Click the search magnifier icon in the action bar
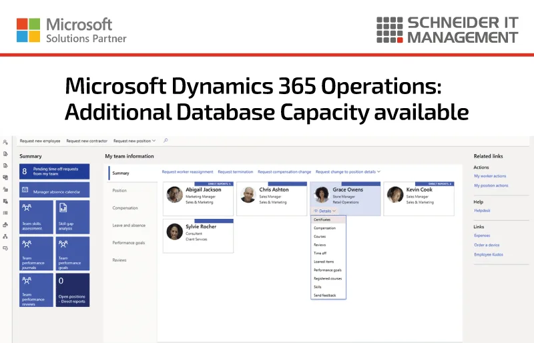534x343 pixels. pyautogui.click(x=166, y=140)
